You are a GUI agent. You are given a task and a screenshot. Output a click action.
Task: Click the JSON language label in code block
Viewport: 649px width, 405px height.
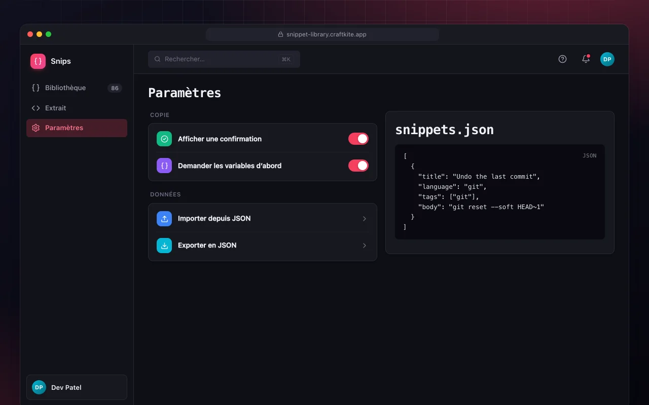590,156
